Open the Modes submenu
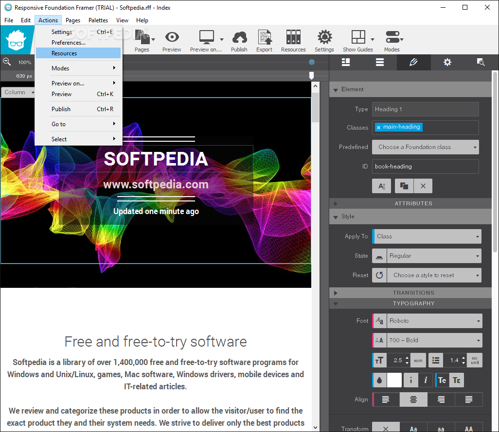This screenshot has width=499, height=432. pyautogui.click(x=78, y=68)
